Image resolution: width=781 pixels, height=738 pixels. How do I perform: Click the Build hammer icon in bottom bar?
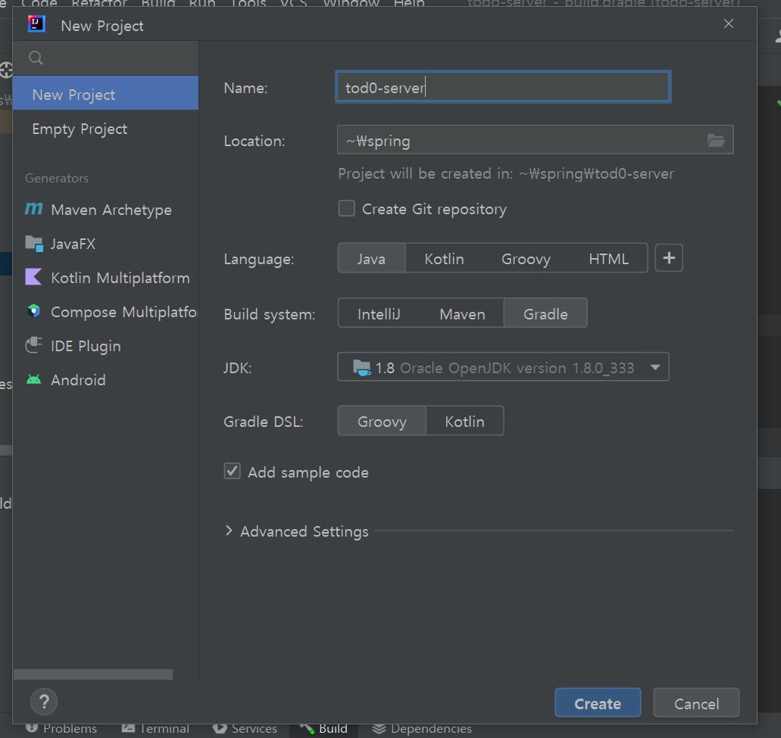pos(307,729)
